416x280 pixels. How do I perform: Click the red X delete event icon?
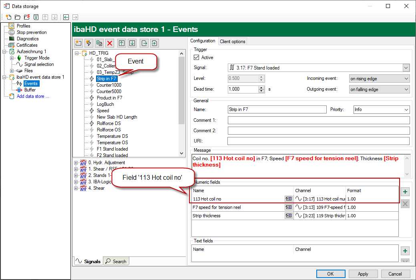click(x=110, y=43)
